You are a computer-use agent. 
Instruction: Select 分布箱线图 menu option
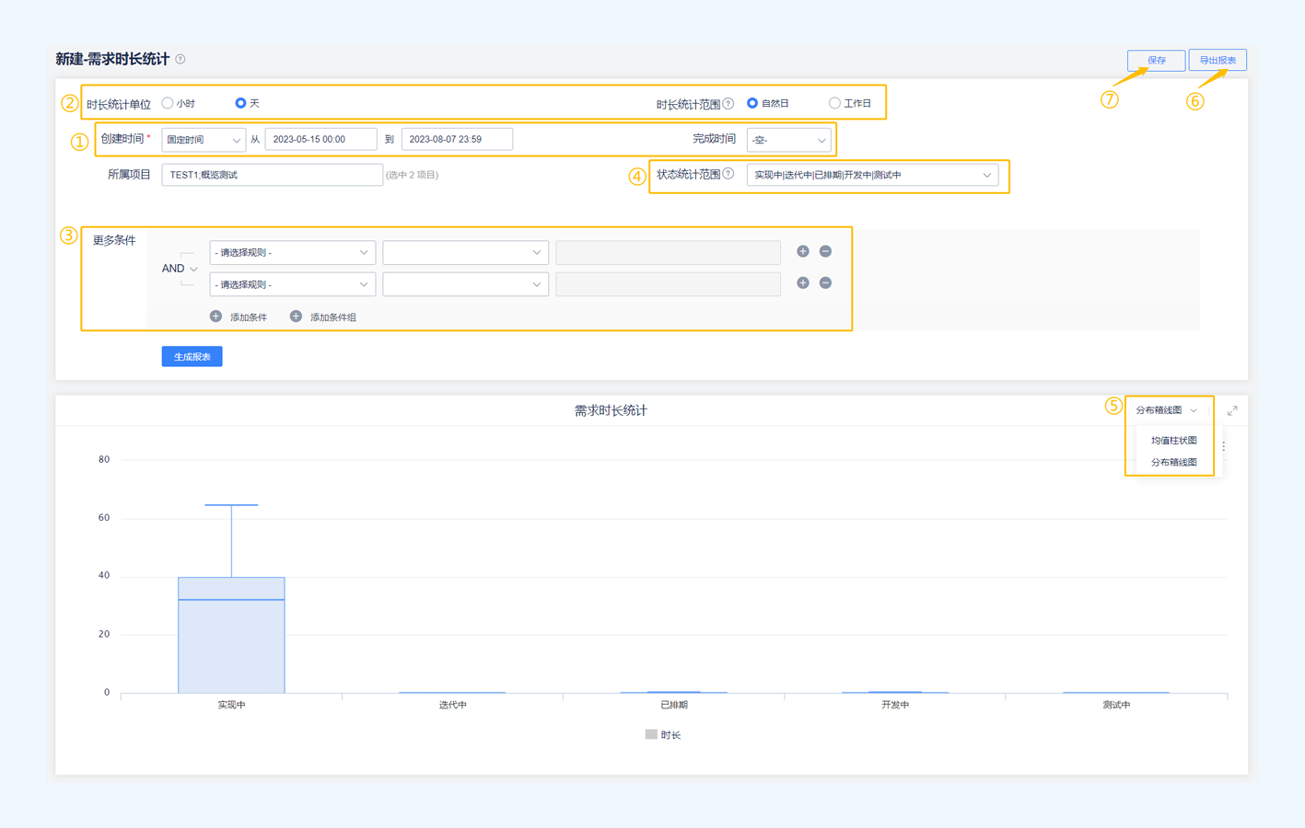click(1173, 462)
